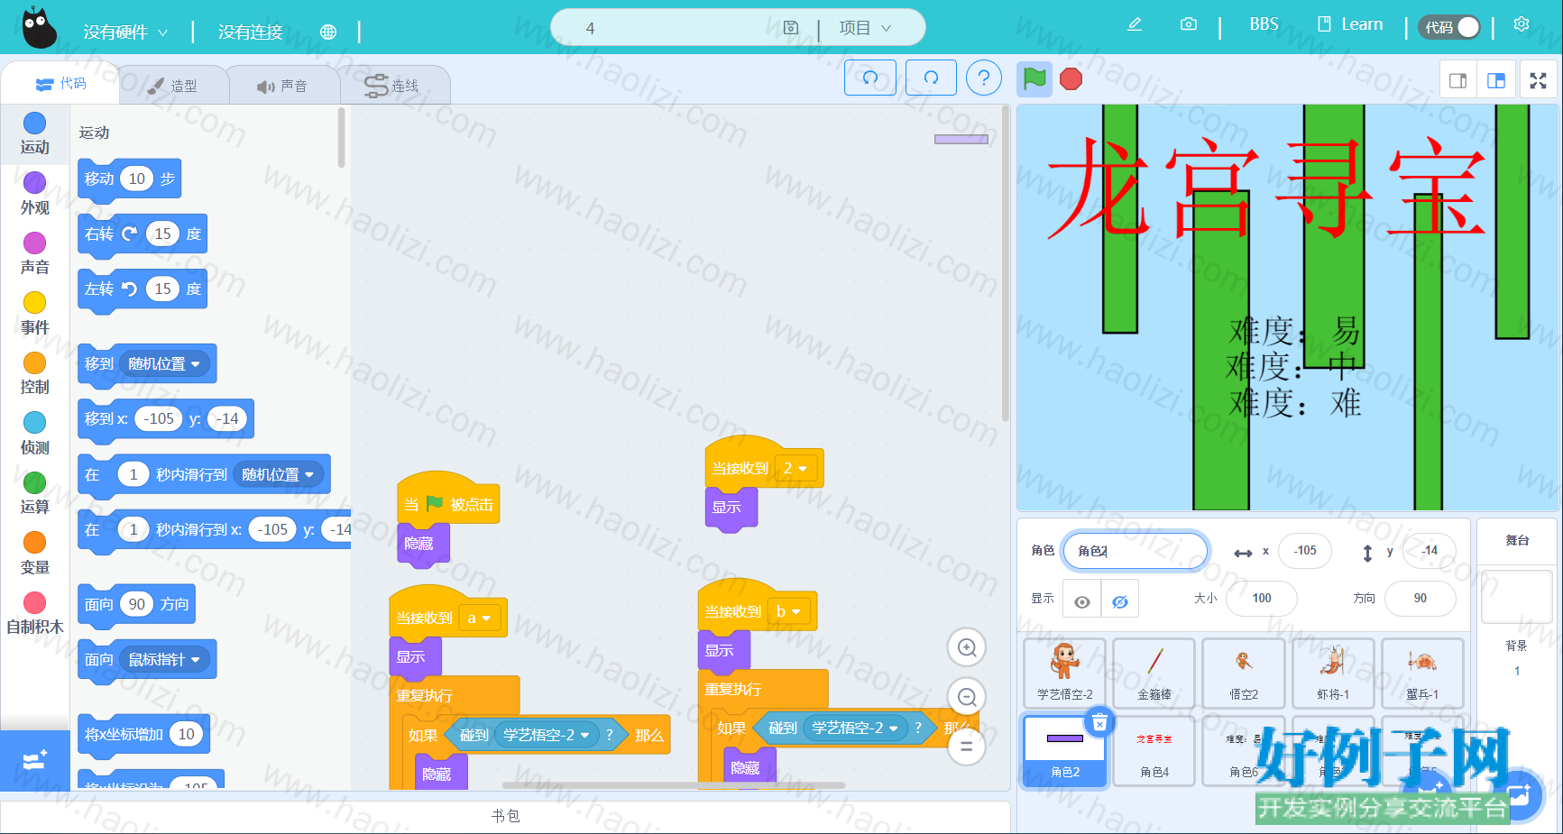Enter full screen stage mode
1563x834 pixels.
pyautogui.click(x=1539, y=80)
